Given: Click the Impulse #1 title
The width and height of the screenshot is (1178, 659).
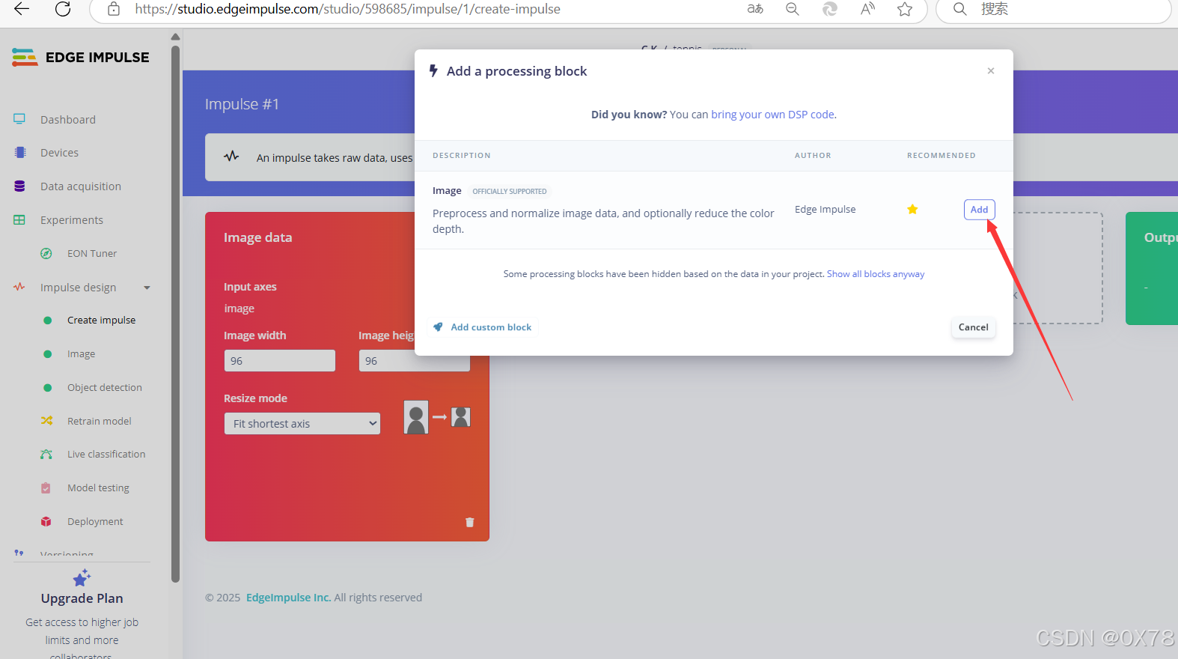Looking at the screenshot, I should (x=242, y=104).
